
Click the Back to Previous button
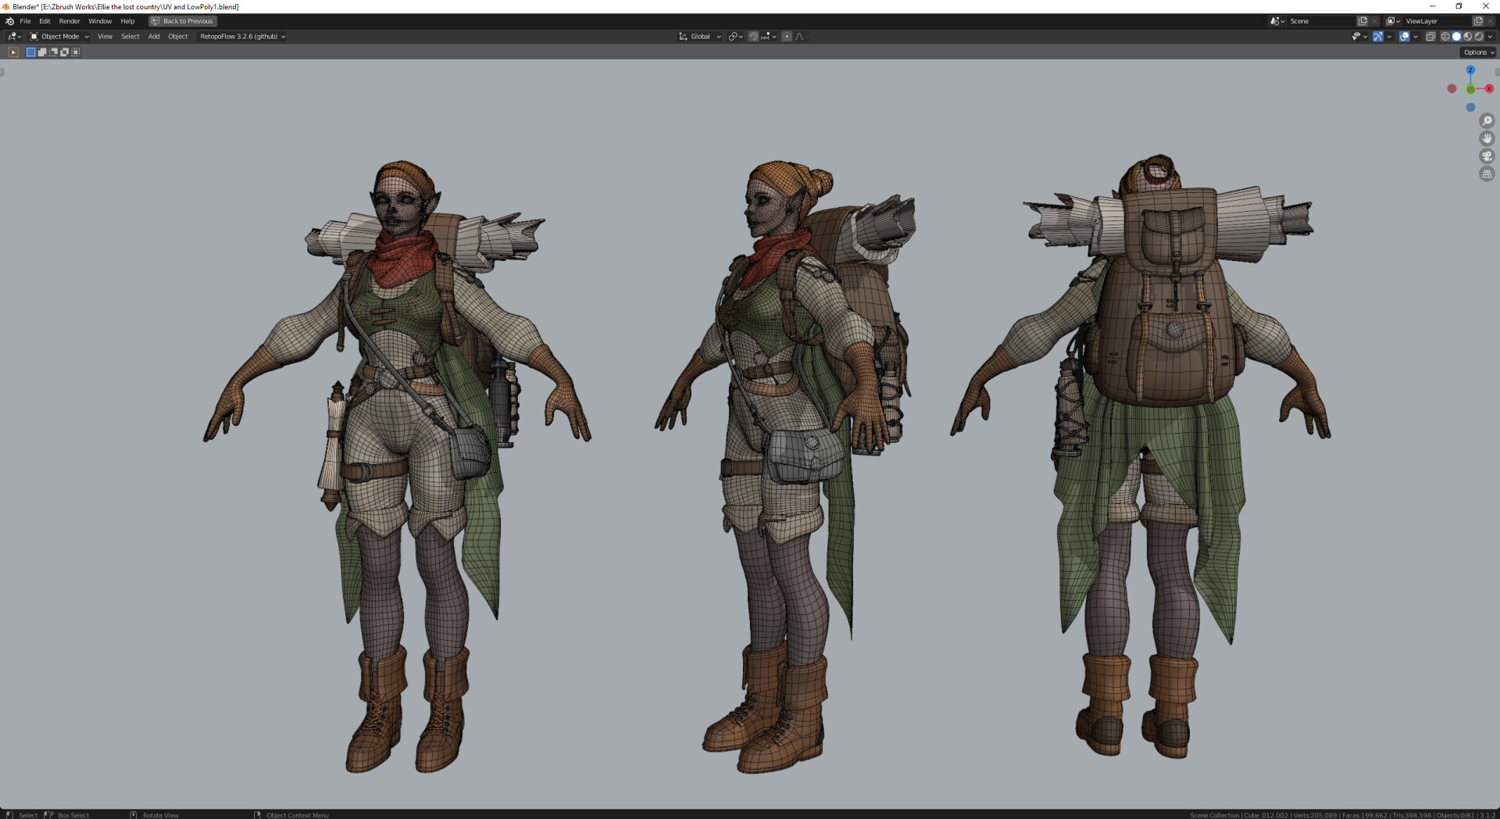pos(183,21)
